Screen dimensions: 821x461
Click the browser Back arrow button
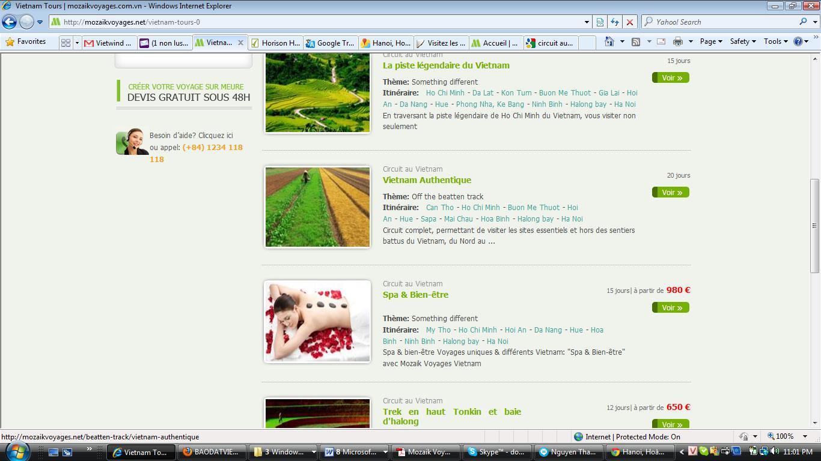point(10,22)
